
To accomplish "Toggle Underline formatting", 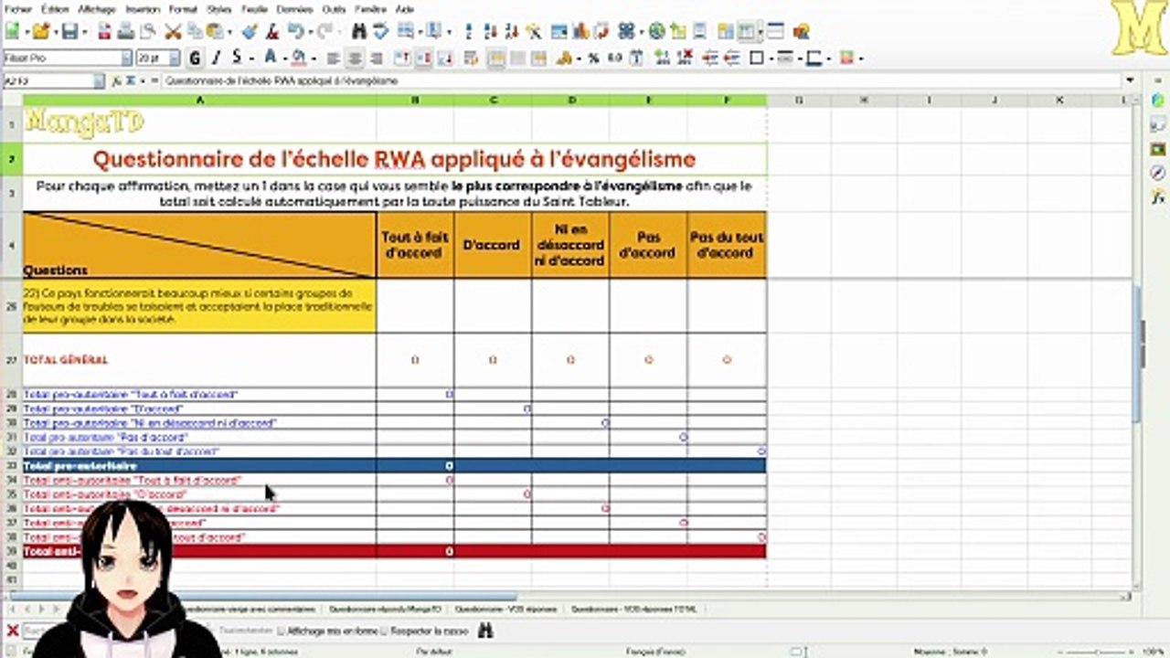I will pos(238,58).
